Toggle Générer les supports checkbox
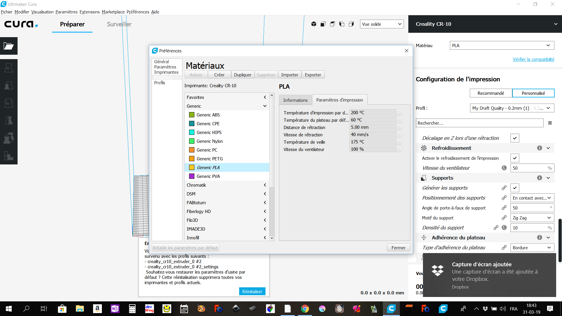562x316 pixels. coord(515,188)
